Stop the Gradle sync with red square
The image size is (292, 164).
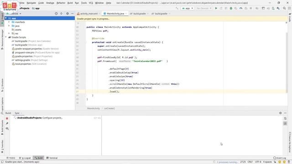point(7,118)
